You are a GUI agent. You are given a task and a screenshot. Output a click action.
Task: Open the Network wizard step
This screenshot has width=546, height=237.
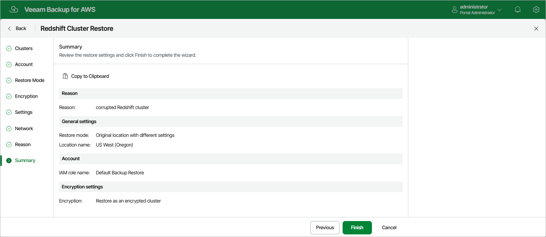click(24, 129)
